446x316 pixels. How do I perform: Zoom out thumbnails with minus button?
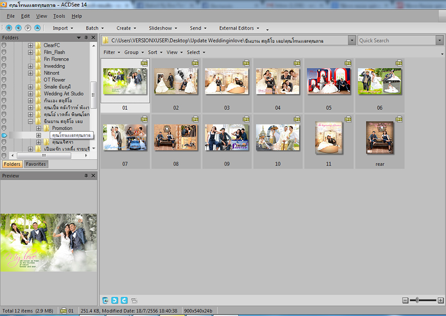[405, 300]
